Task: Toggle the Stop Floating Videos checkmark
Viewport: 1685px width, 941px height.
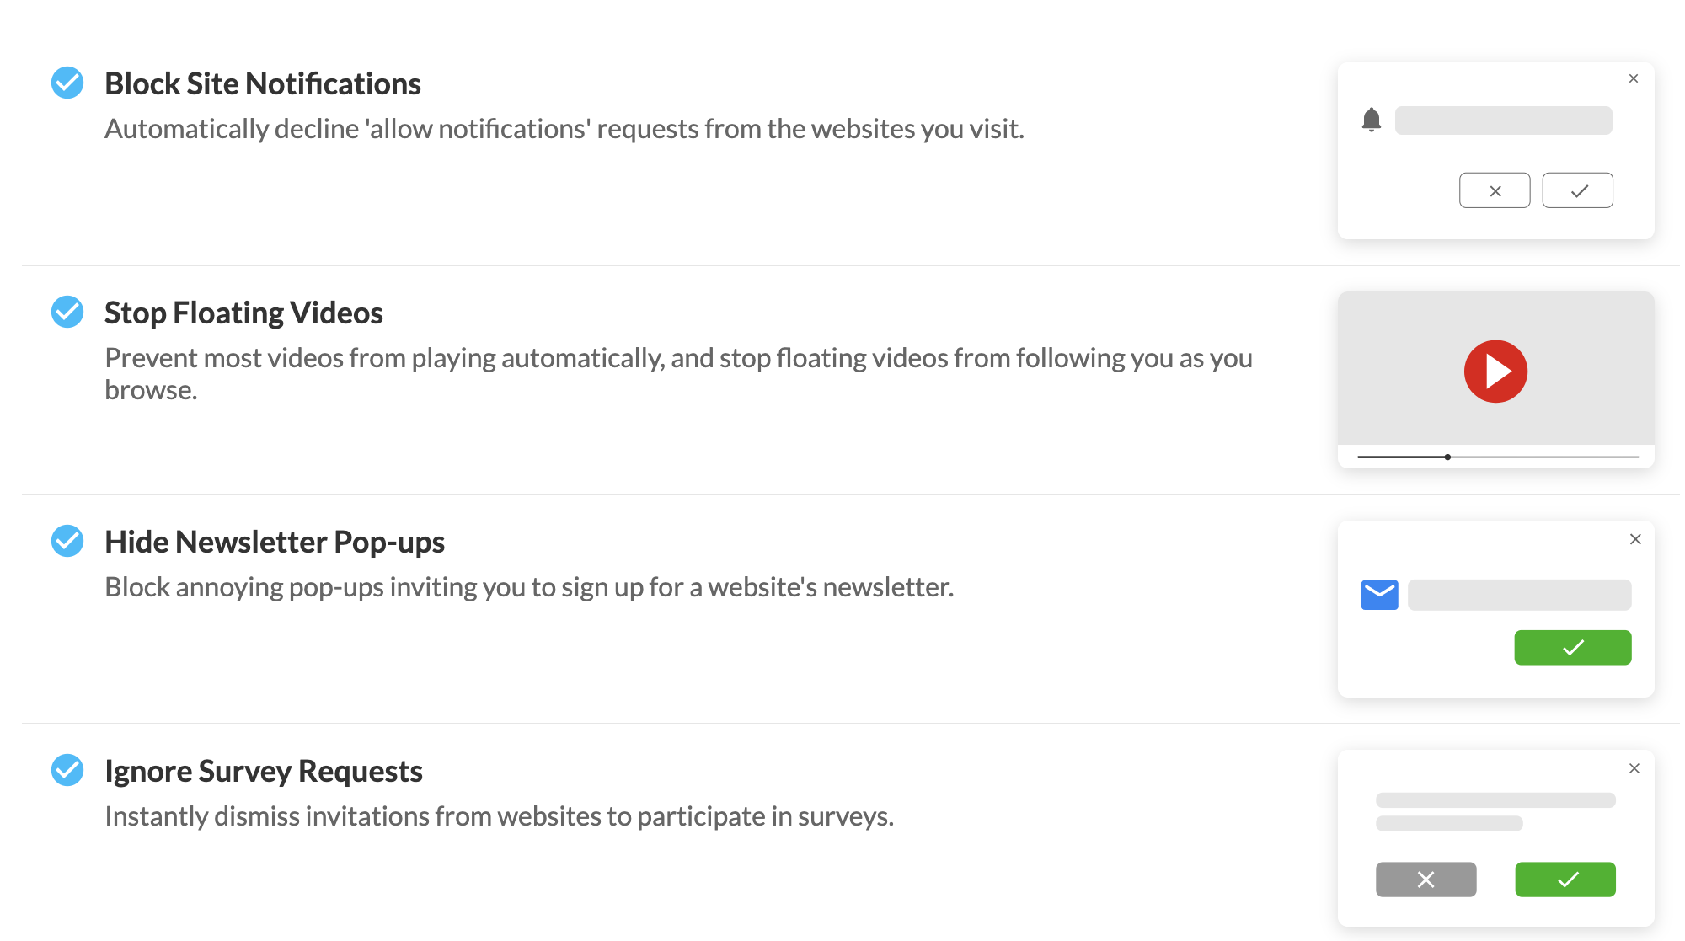Action: pos(67,312)
